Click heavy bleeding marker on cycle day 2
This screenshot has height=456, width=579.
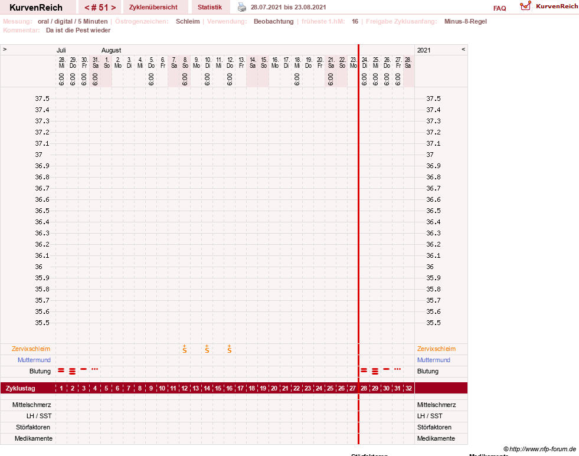pos(73,371)
